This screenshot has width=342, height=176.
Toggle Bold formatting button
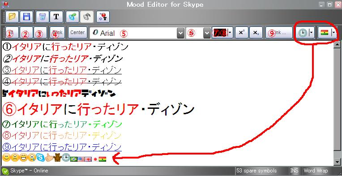[12, 33]
